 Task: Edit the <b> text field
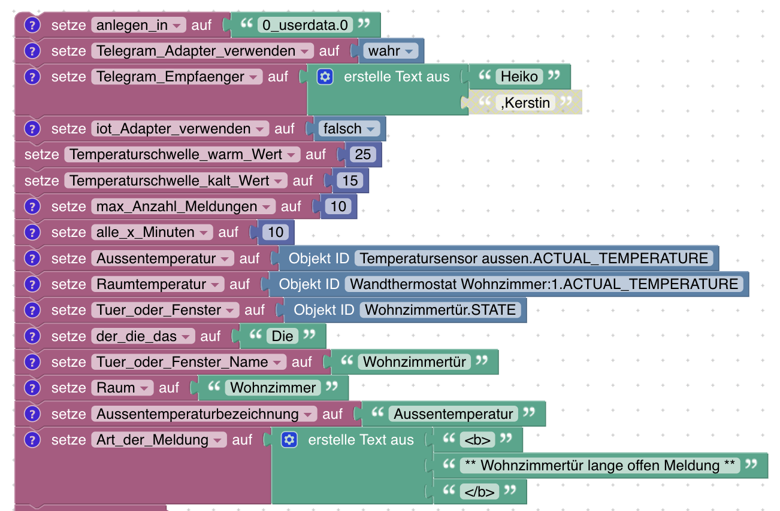point(477,440)
